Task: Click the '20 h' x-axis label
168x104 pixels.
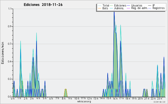Action: click(x=140, y=98)
